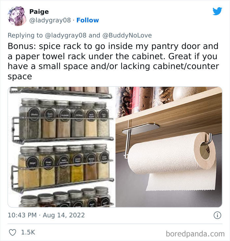View the spice rack photo
Viewport: 230px width, 241px height.
(61, 147)
